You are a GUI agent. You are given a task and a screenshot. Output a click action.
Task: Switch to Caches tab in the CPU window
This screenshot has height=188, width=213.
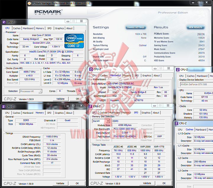tap(17, 28)
